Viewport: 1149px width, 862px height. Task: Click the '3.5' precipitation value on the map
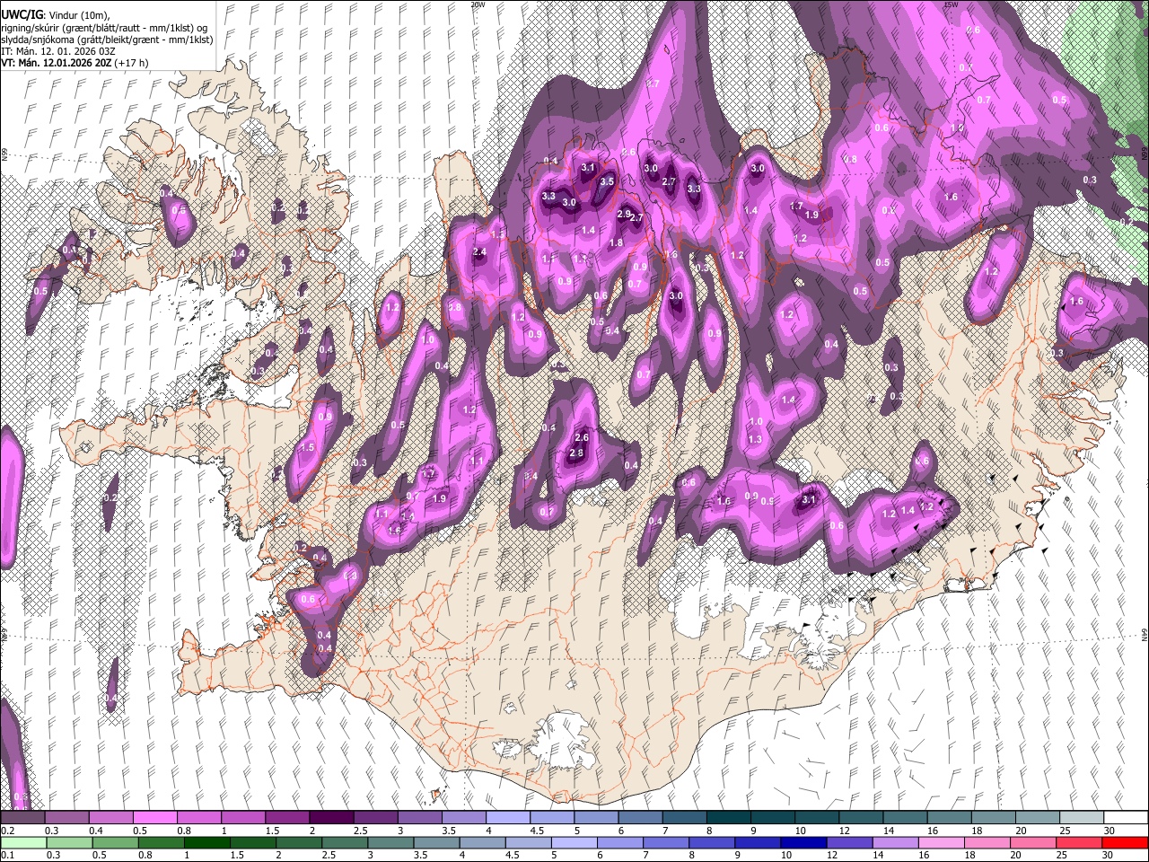coord(606,181)
